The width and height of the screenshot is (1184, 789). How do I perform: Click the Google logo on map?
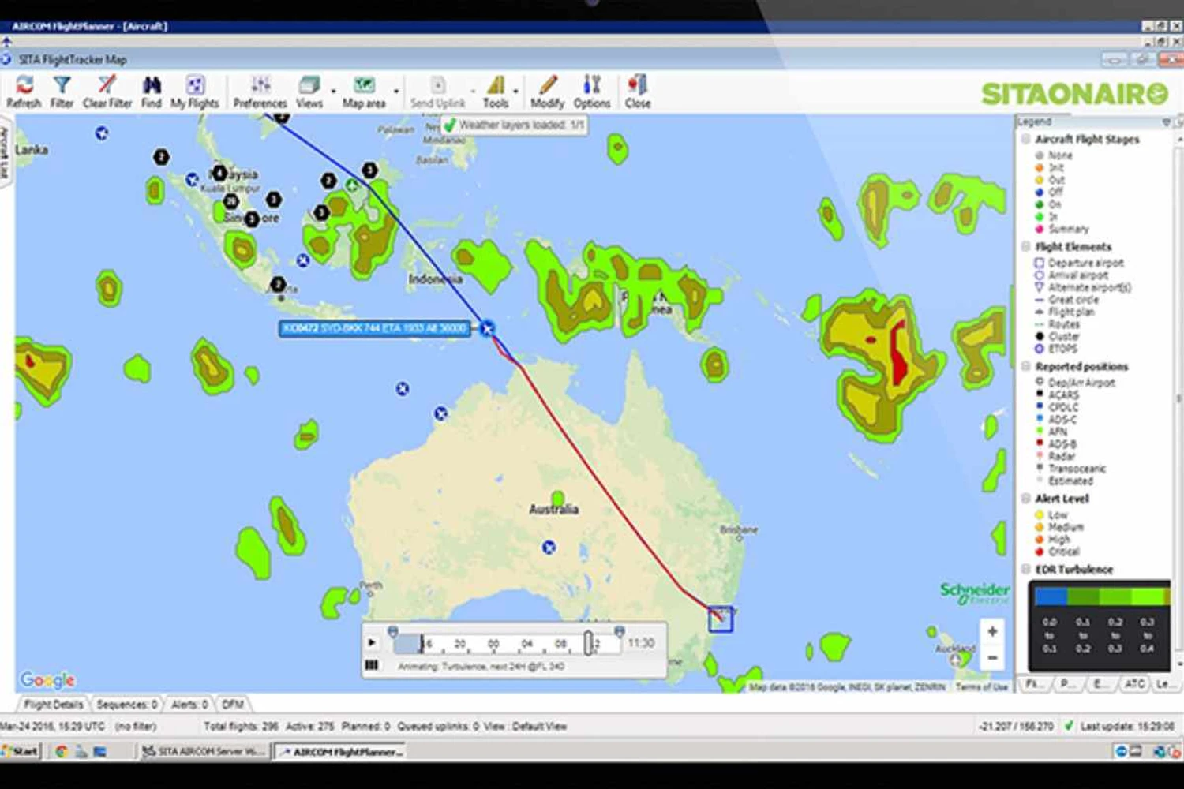click(47, 679)
